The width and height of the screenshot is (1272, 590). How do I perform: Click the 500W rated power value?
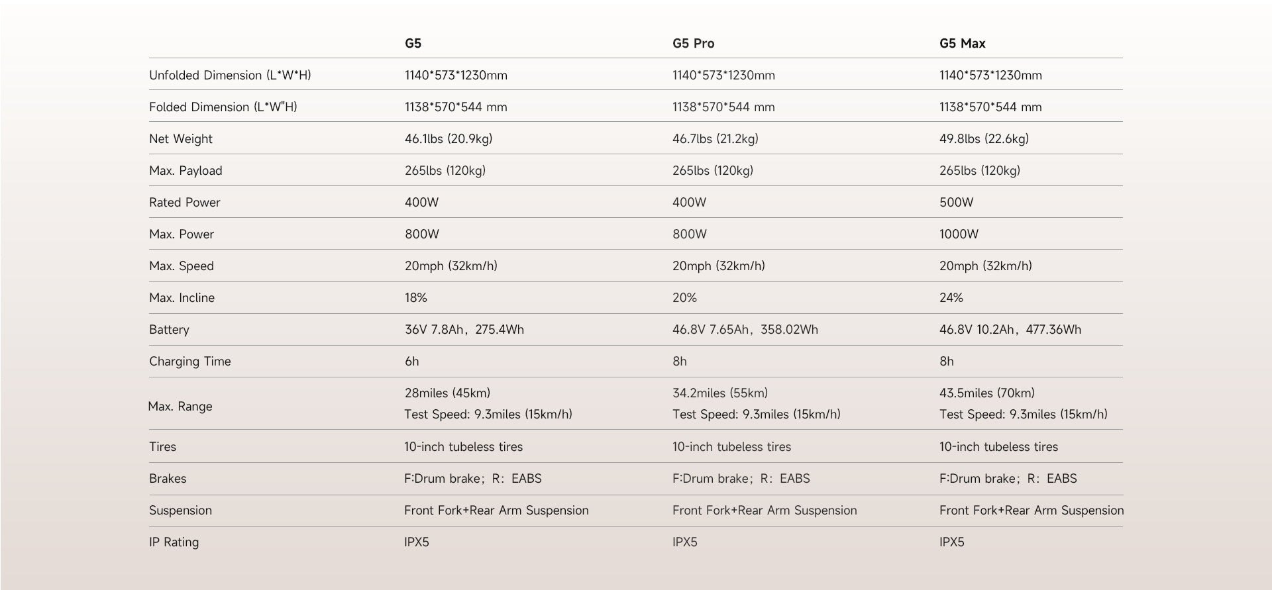[956, 203]
